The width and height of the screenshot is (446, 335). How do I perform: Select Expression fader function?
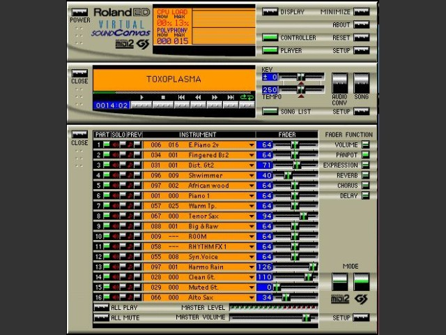[365, 165]
